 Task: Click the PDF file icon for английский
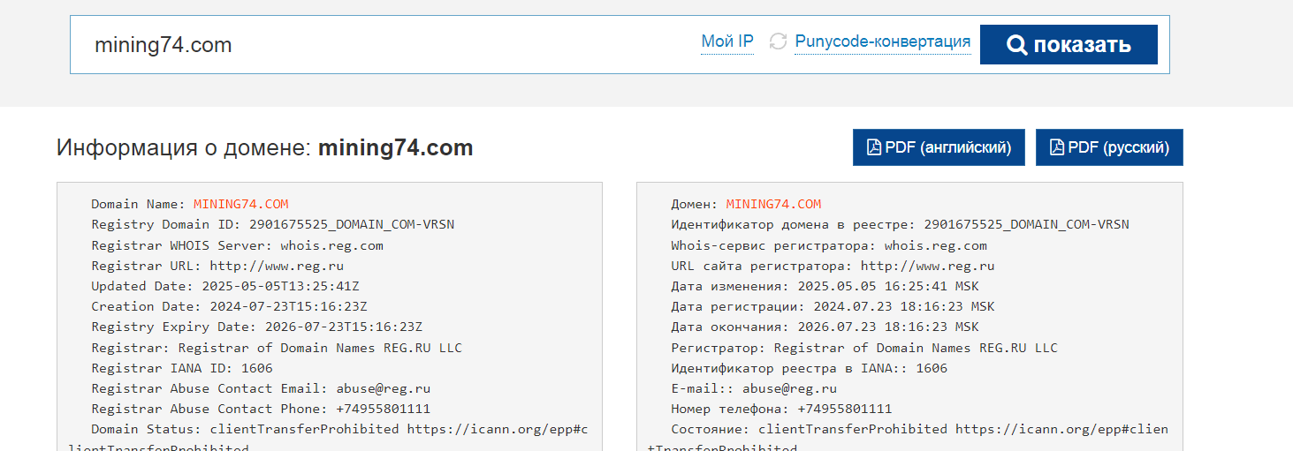[x=873, y=147]
